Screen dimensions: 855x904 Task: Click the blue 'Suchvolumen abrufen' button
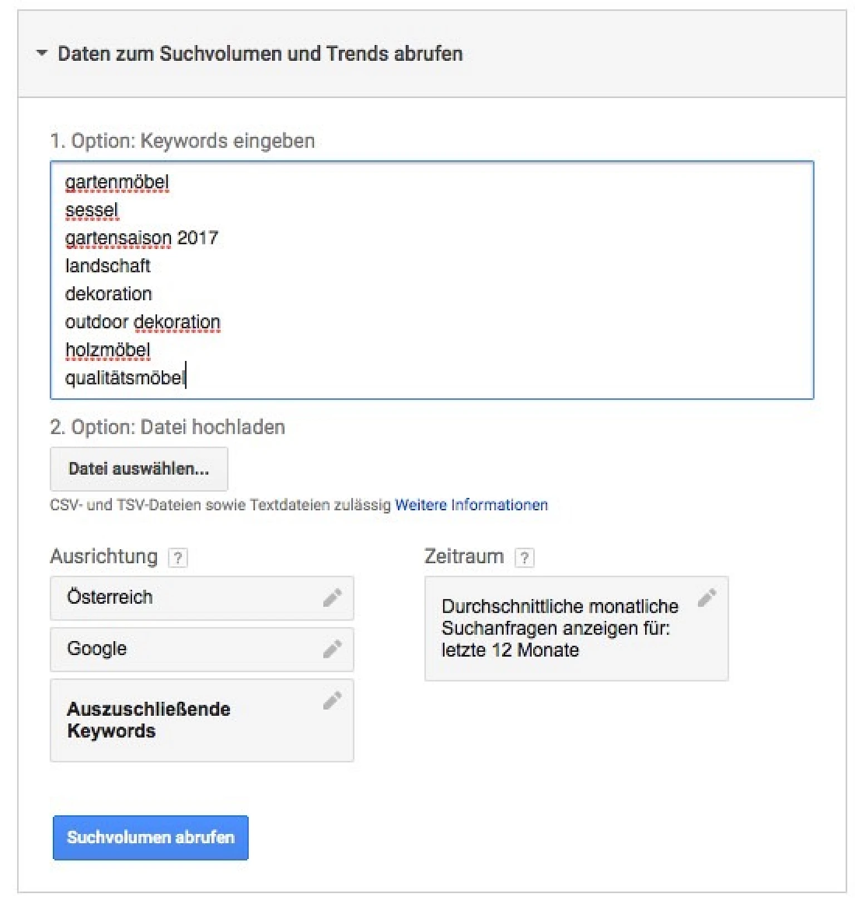pyautogui.click(x=151, y=838)
